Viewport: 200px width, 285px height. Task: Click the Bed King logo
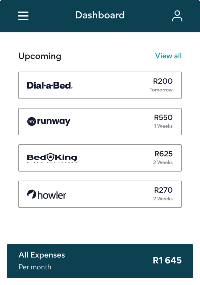[x=52, y=158]
